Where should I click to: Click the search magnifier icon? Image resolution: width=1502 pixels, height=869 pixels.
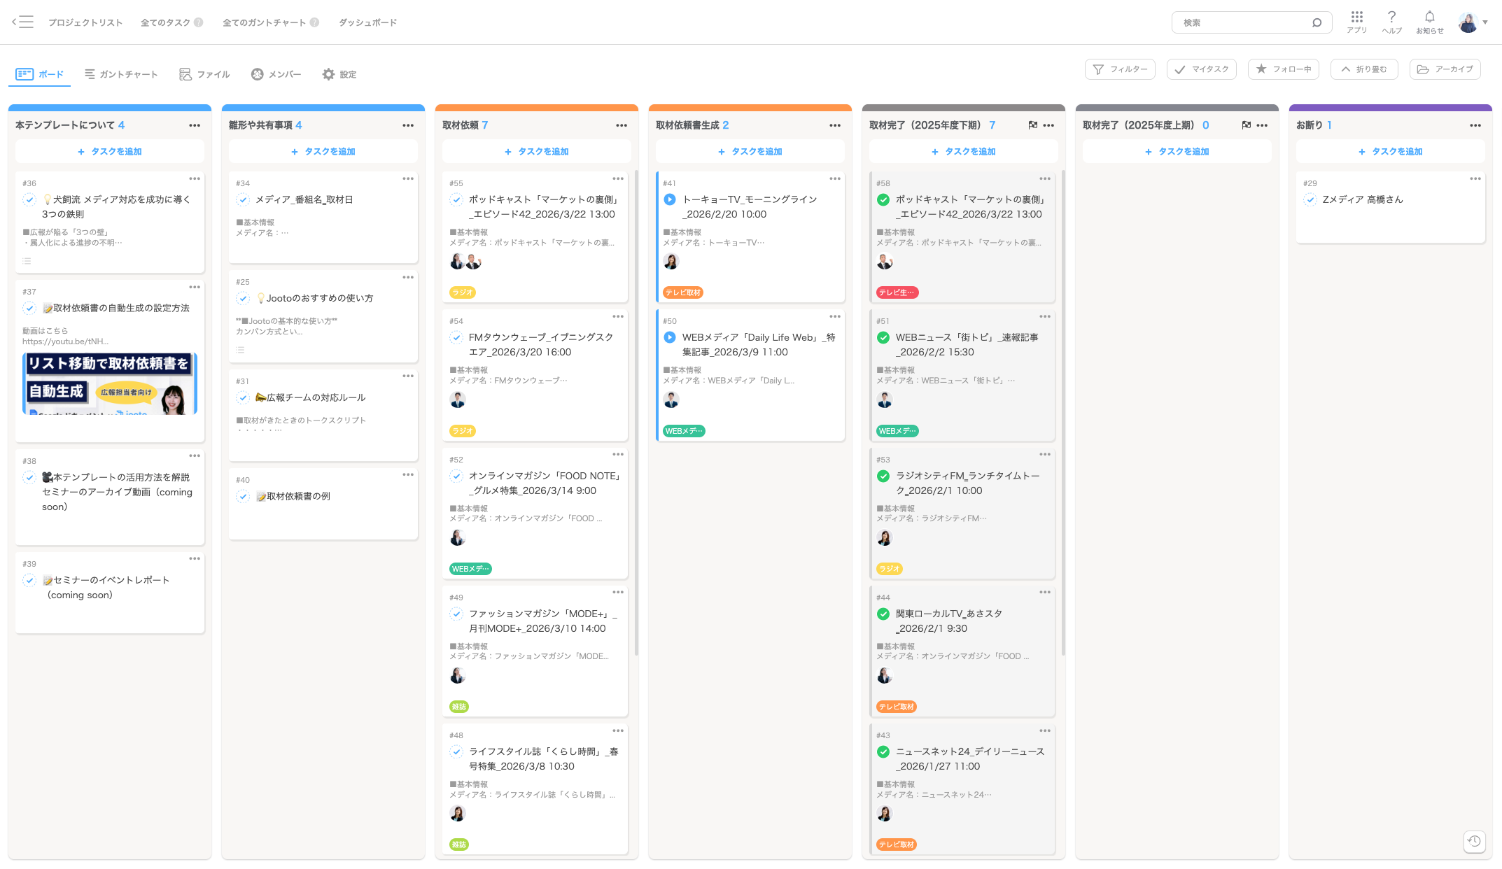pos(1317,22)
